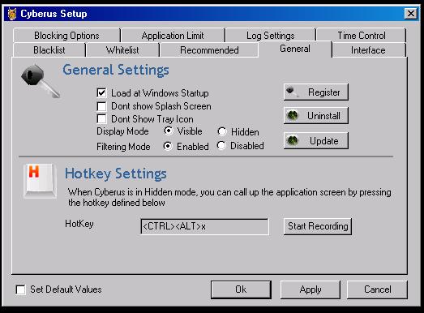Open the Recommended tab

pyautogui.click(x=209, y=50)
